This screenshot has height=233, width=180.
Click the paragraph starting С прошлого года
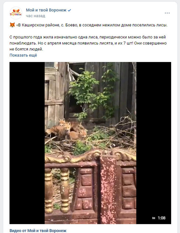[88, 43]
